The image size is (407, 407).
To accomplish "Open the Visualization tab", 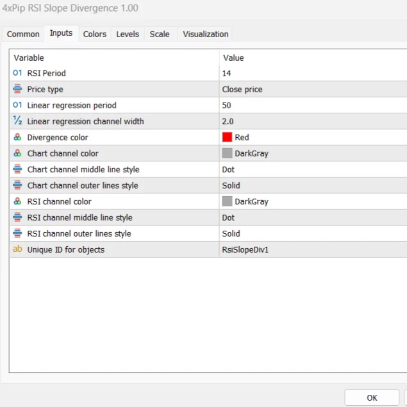I will pos(205,34).
